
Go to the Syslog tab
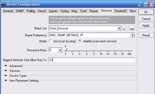pyautogui.click(x=65, y=11)
